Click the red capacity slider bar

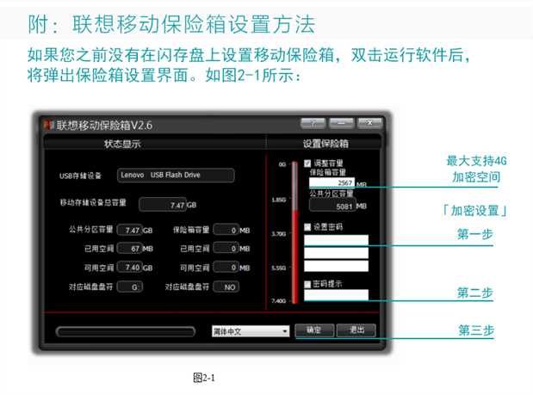click(x=294, y=232)
